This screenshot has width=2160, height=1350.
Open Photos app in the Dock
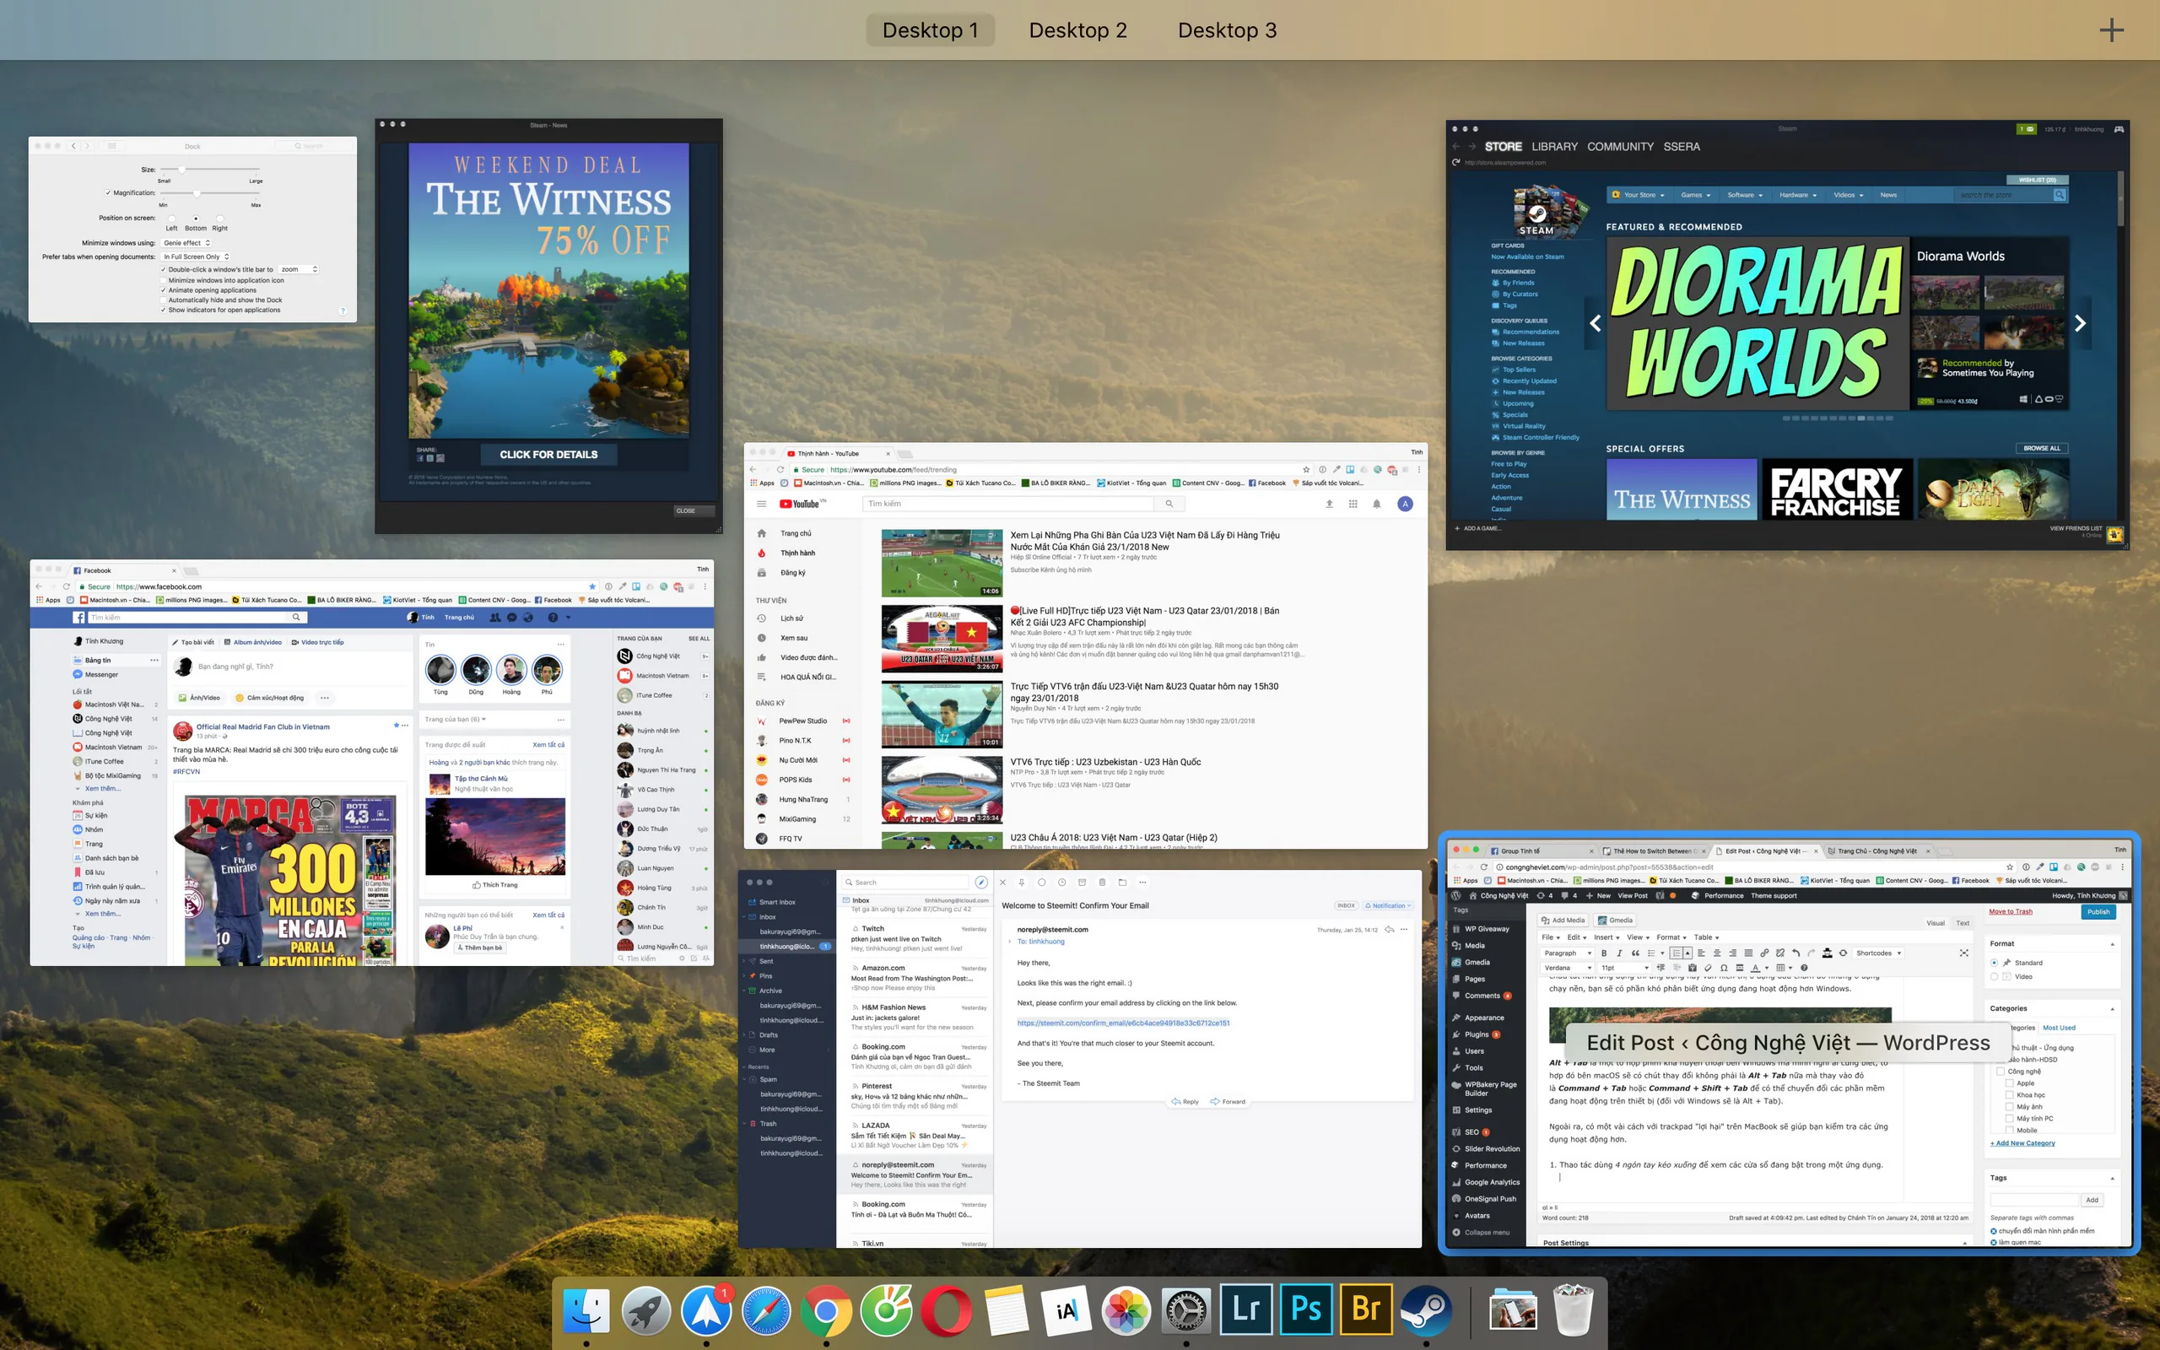point(1126,1309)
